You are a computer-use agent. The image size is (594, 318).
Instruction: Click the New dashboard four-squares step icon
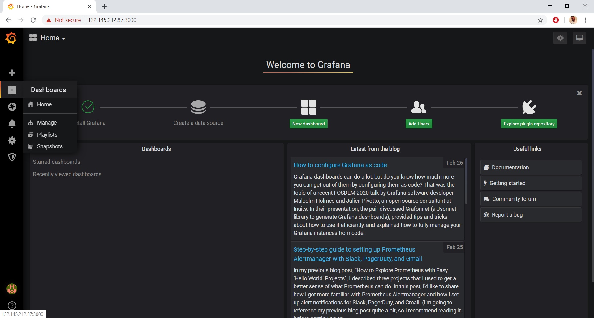(x=308, y=107)
